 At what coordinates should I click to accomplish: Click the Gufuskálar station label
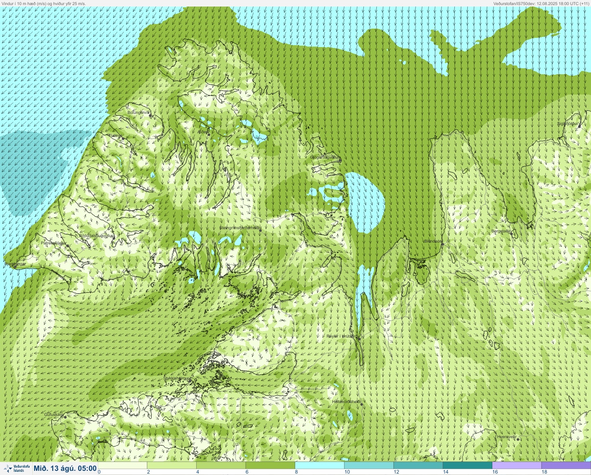coord(54,415)
